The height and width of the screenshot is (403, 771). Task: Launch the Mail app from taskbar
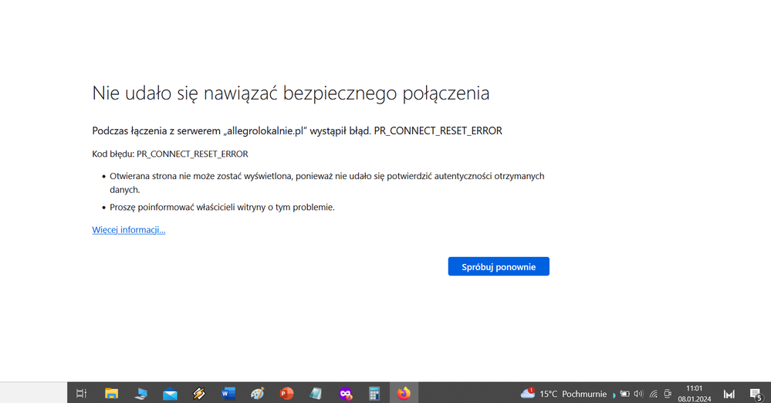coord(170,394)
